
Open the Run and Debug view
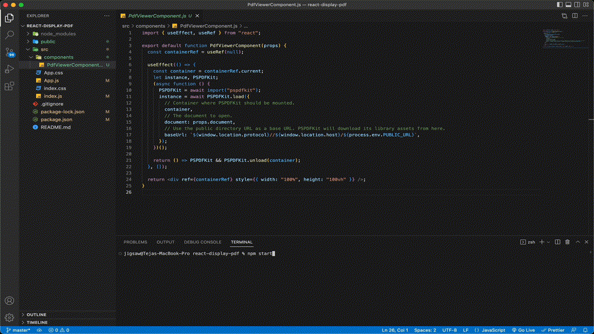9,69
